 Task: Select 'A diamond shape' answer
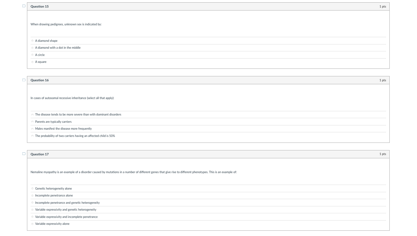tap(33, 41)
